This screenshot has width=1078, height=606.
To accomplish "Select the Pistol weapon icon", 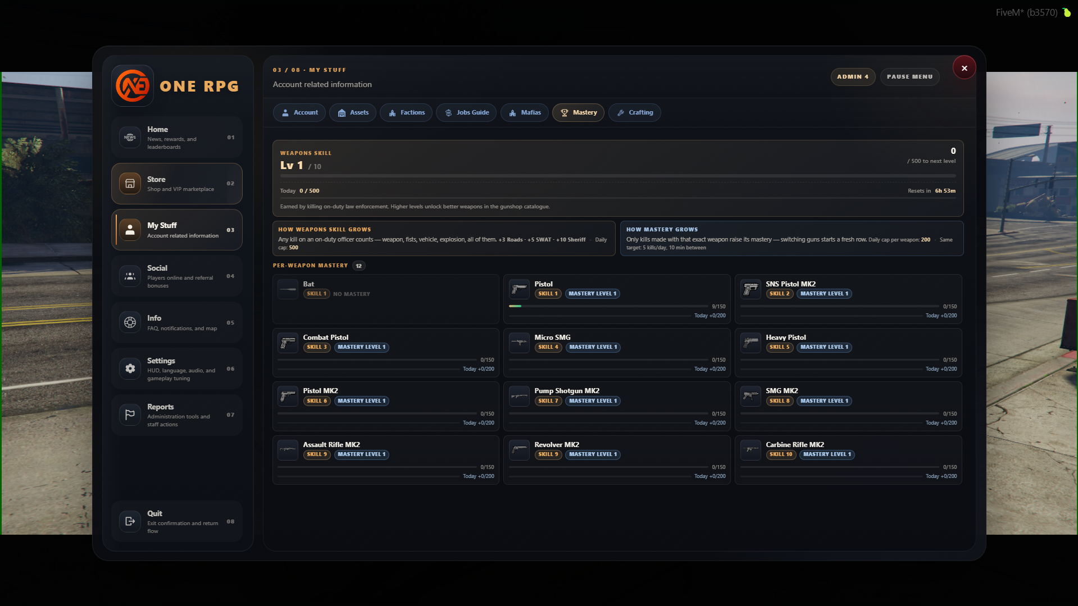I will [519, 289].
